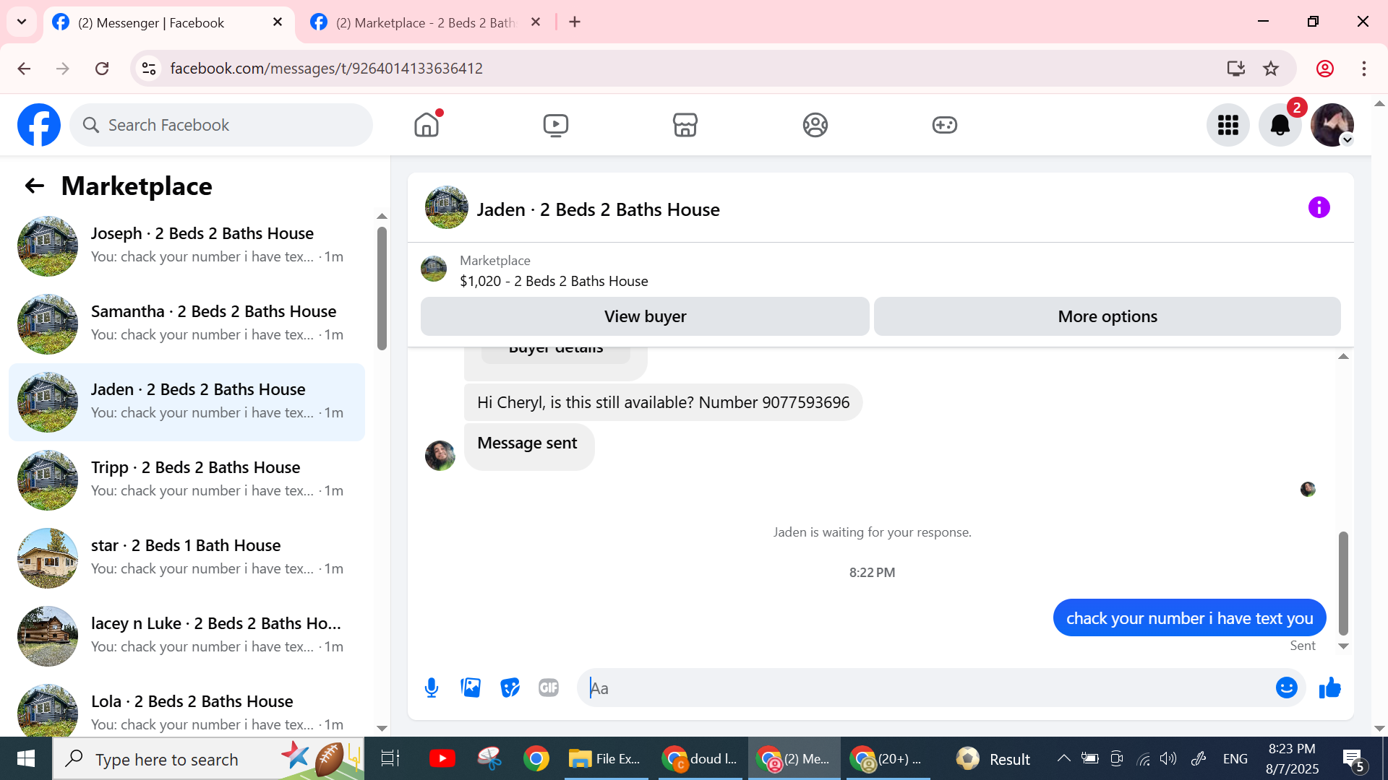Screen dimensions: 1388x780
Task: Open Joseph's 2 Beds 2 Baths House chat
Action: [187, 246]
